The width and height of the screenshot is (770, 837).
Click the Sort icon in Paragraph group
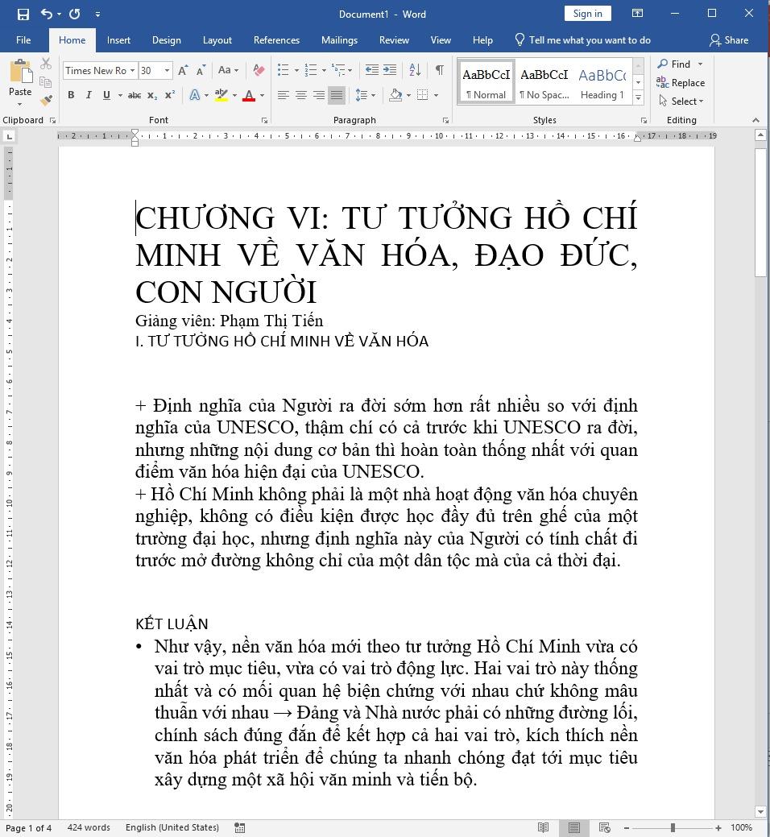413,70
